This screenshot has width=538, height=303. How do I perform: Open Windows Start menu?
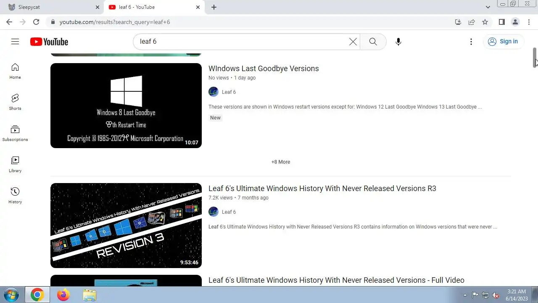[x=12, y=295]
